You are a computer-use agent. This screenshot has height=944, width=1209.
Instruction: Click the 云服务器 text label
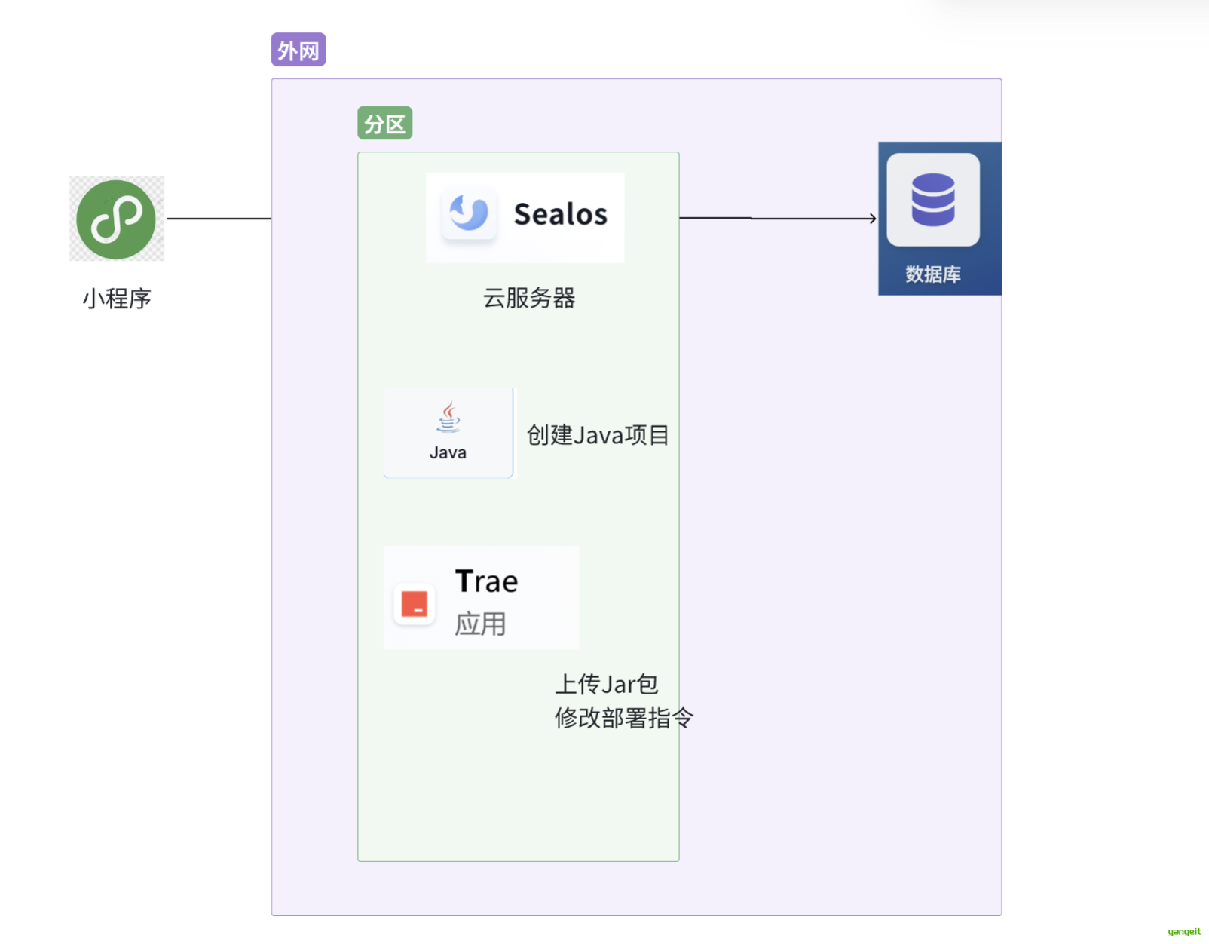click(x=529, y=298)
